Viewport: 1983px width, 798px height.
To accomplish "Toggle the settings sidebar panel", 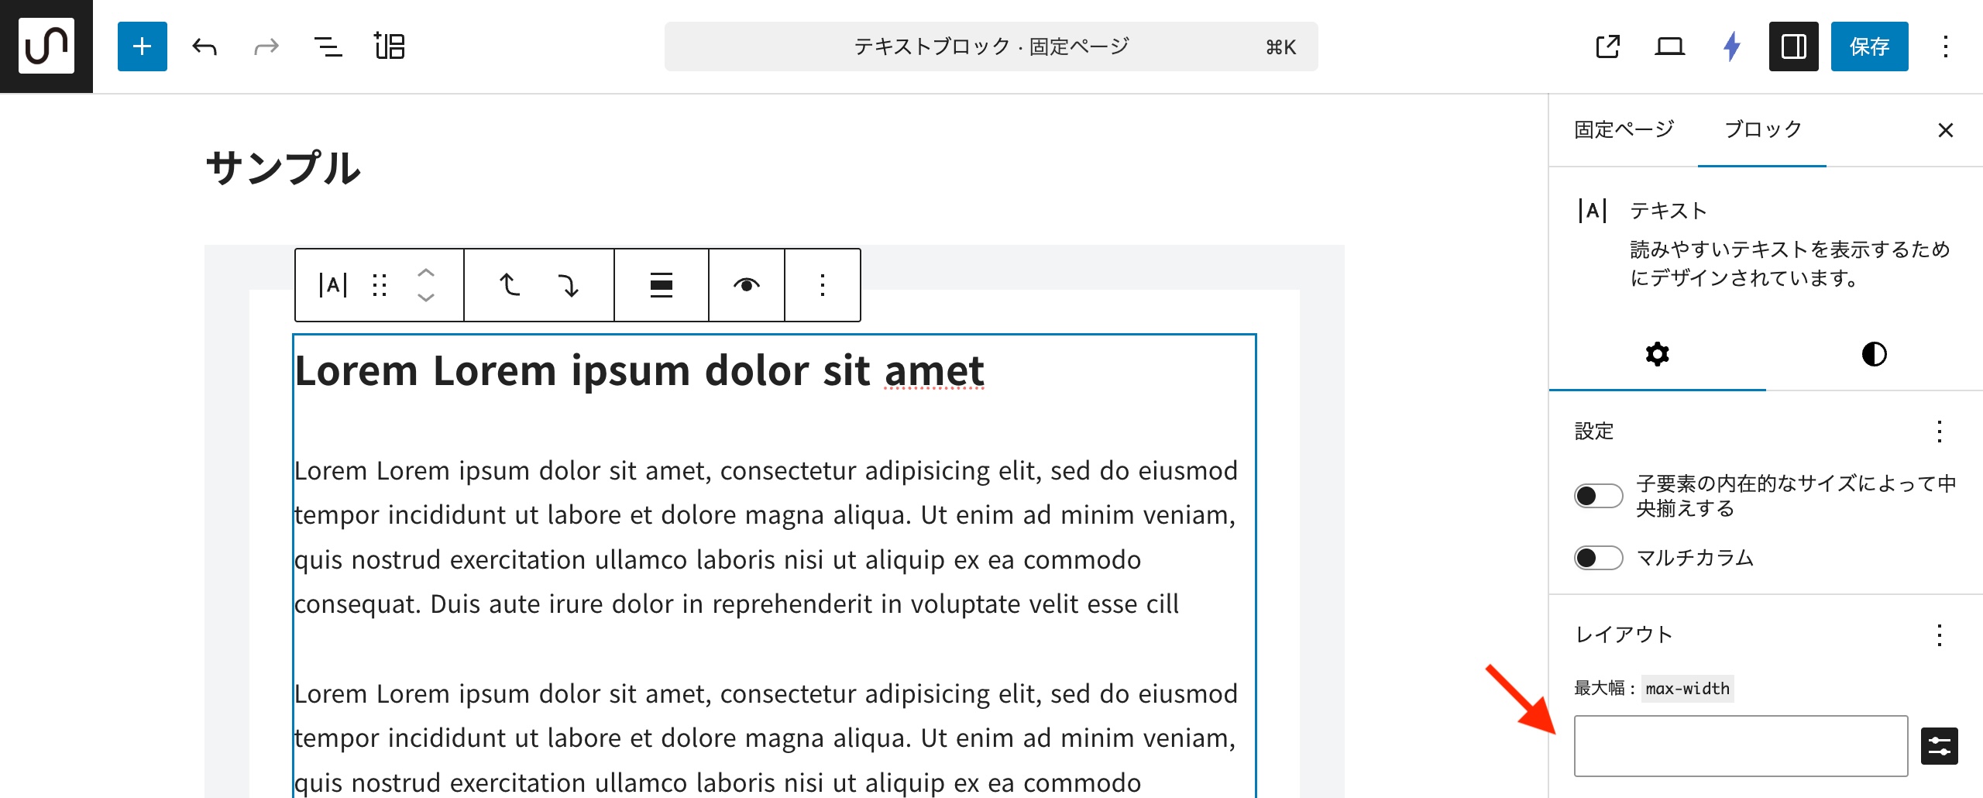I will tap(1793, 46).
